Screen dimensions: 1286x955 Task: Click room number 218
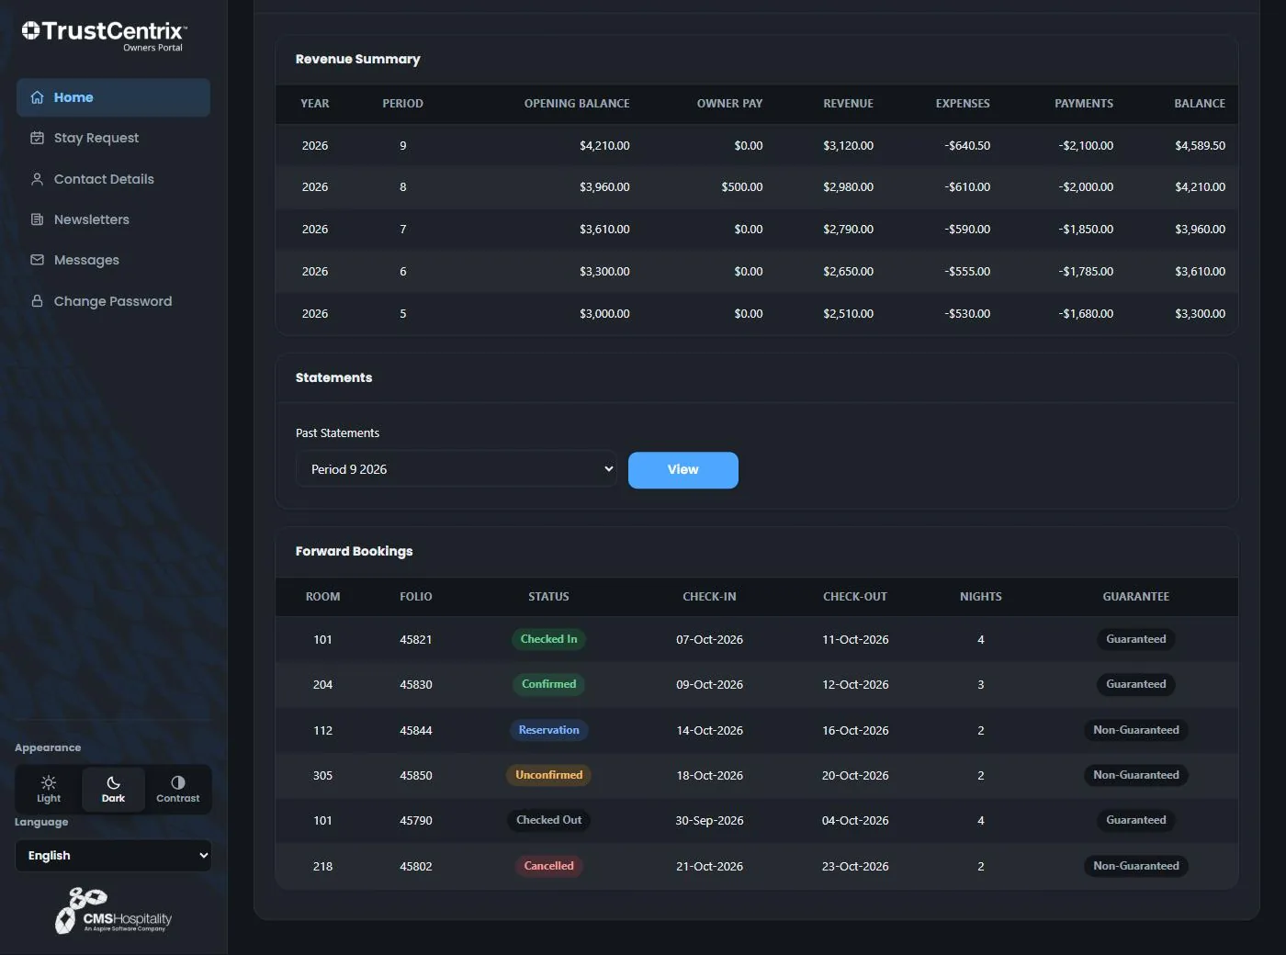tap(322, 867)
